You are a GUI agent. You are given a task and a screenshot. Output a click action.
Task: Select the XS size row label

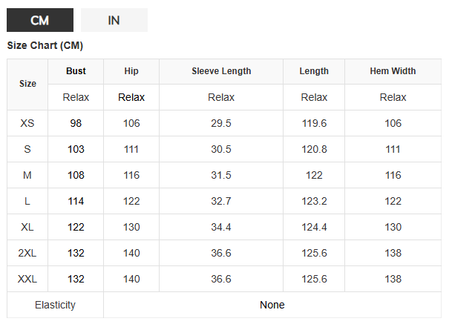point(27,123)
